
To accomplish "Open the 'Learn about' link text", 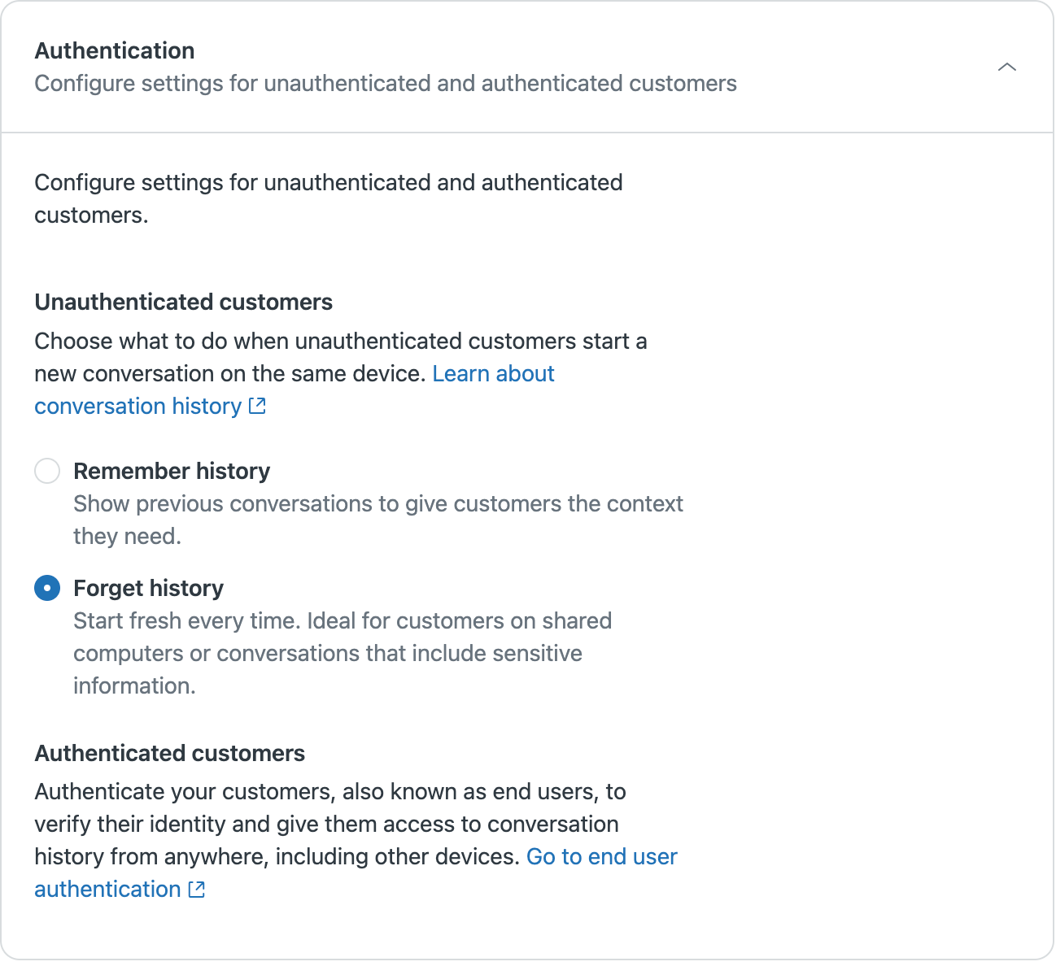I will (493, 374).
